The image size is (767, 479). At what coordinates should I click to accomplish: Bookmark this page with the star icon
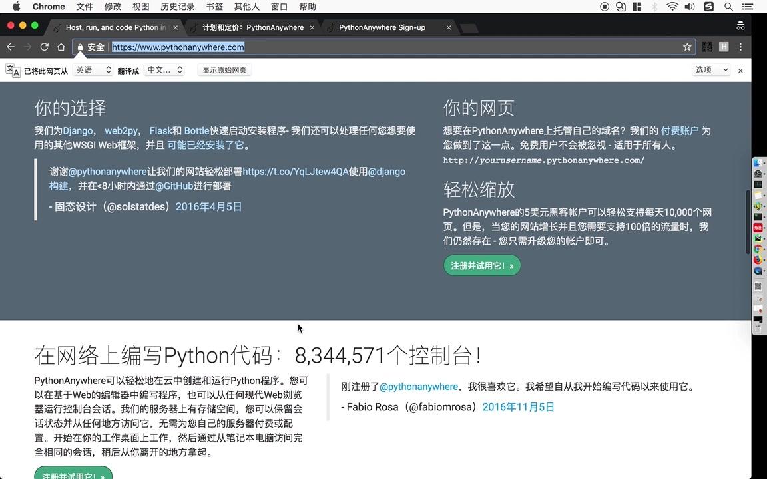(x=687, y=47)
